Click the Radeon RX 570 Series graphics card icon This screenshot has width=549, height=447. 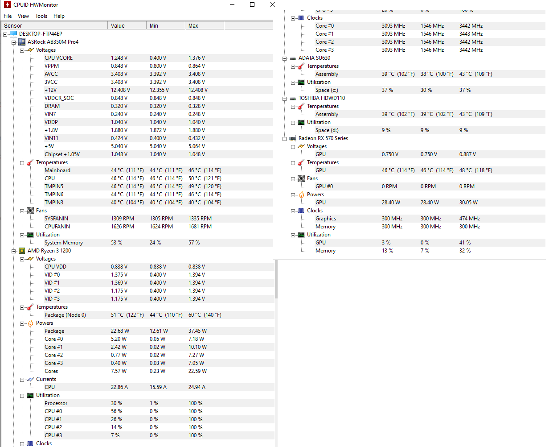tap(293, 138)
